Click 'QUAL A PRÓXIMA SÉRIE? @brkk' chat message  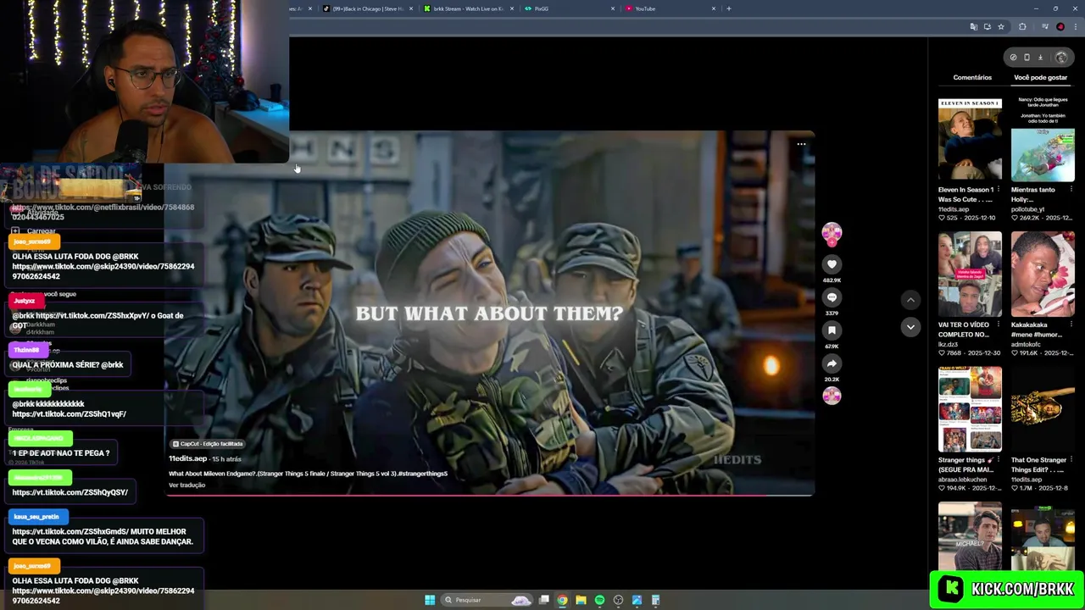tap(68, 365)
